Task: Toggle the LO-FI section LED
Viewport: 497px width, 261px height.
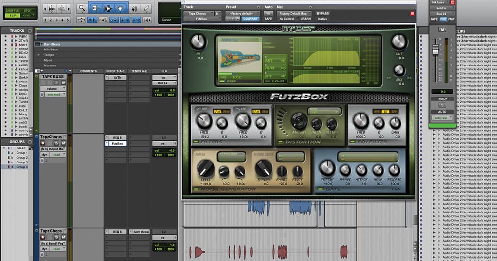Action: pyautogui.click(x=266, y=81)
